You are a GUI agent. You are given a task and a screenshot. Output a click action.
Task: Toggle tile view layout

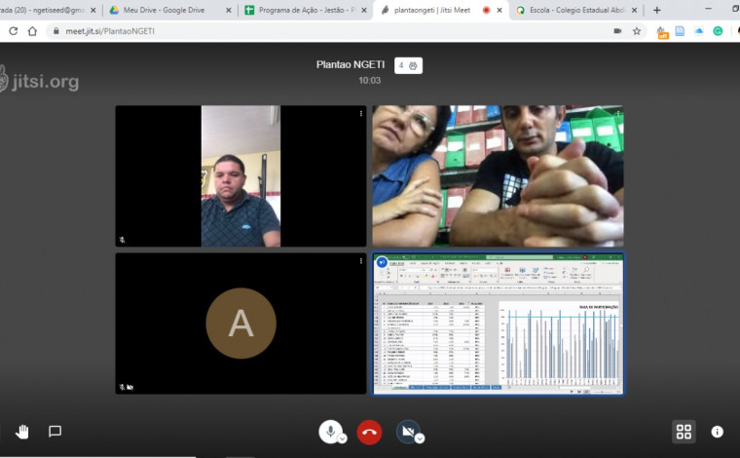pos(684,432)
